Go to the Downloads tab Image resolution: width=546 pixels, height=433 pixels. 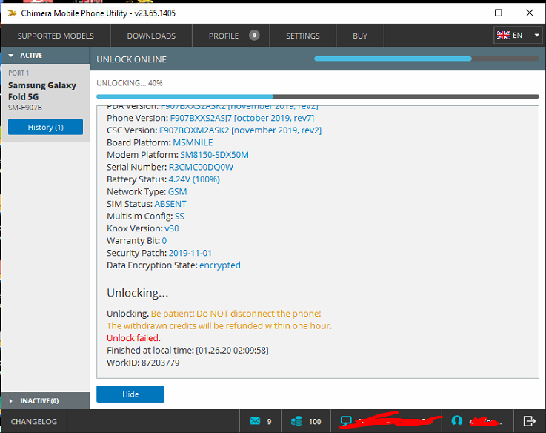pos(151,36)
